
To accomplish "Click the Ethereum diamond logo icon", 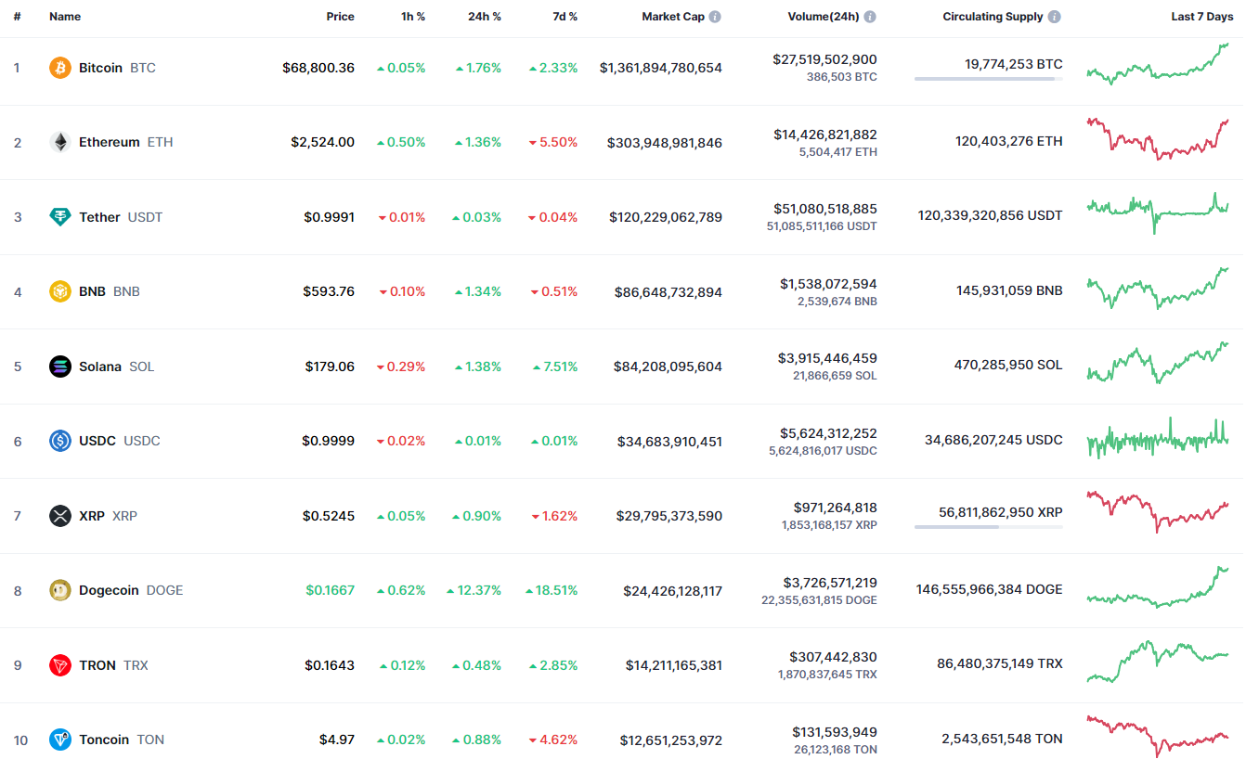I will click(x=60, y=142).
